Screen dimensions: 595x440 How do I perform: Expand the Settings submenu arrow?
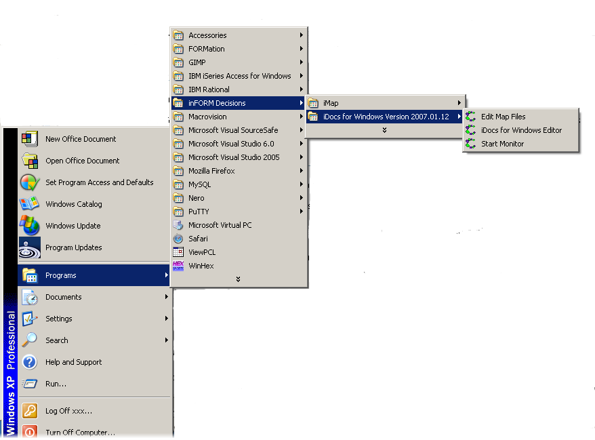(166, 319)
